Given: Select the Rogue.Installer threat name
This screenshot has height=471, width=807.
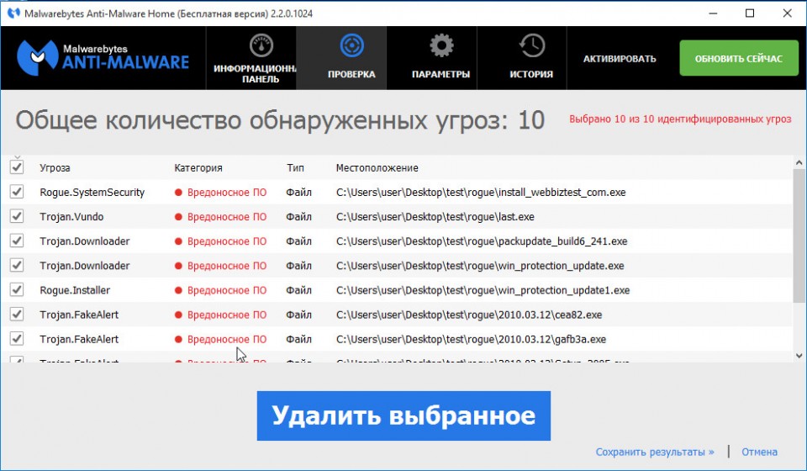Looking at the screenshot, I should [75, 290].
